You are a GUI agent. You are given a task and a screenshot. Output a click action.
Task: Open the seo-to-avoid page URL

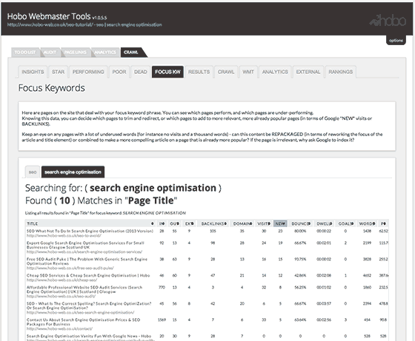pyautogui.click(x=64, y=236)
